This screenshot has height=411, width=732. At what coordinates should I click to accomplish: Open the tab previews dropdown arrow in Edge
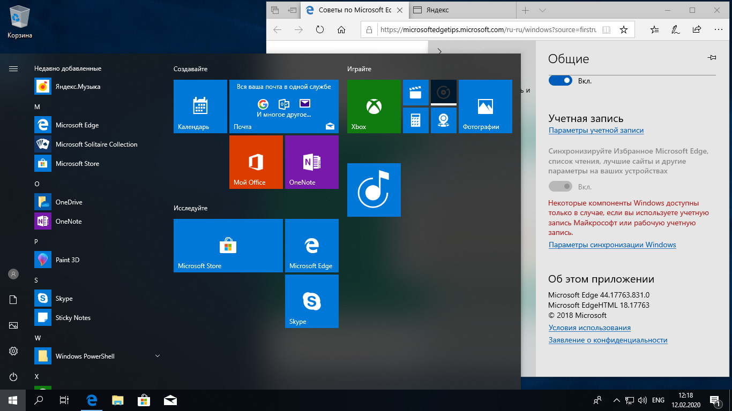point(542,10)
